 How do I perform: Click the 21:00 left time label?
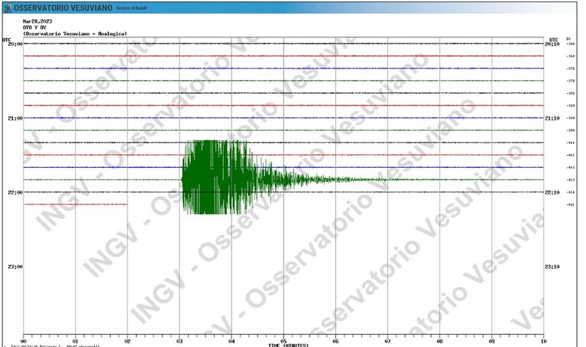tap(15, 118)
